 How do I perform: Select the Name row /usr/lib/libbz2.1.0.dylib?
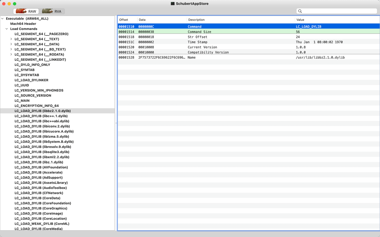pos(249,57)
